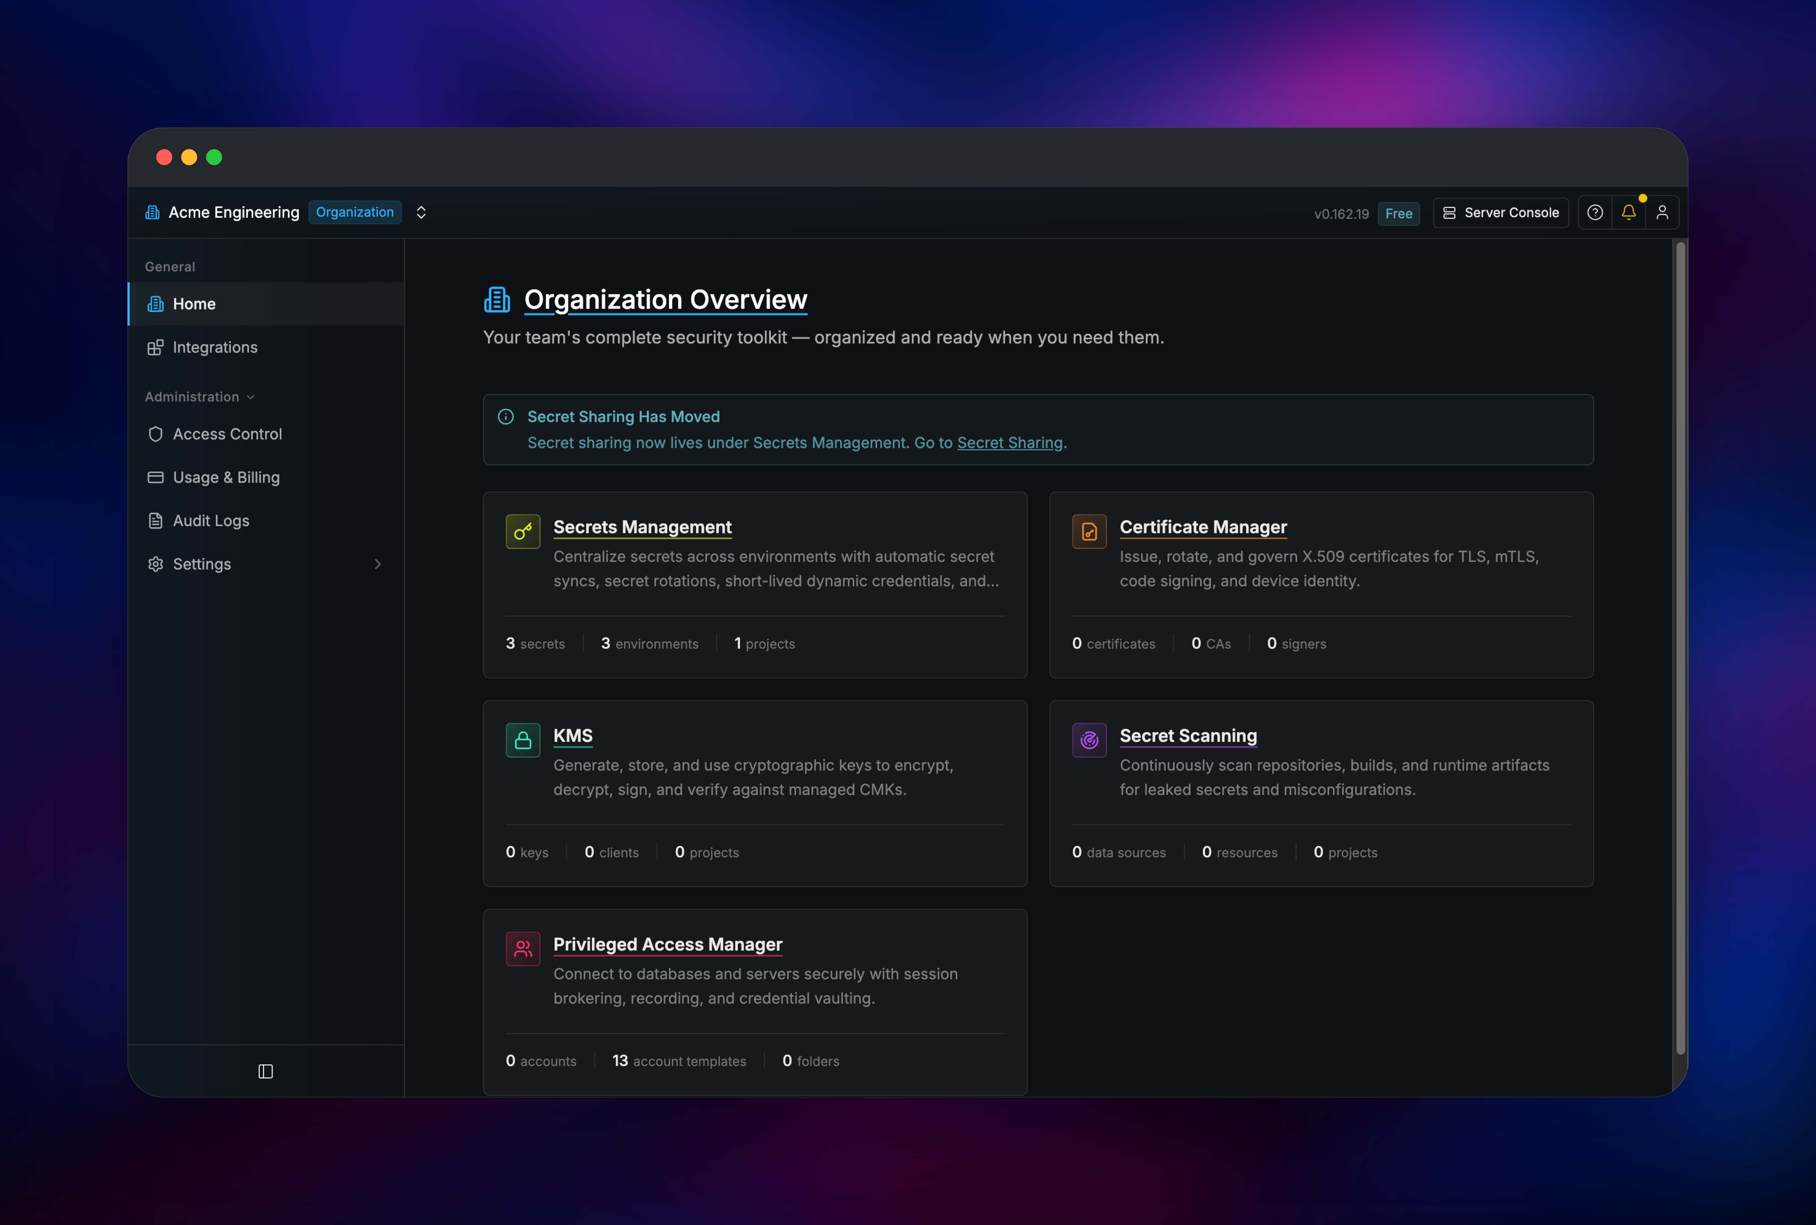The height and width of the screenshot is (1225, 1816).
Task: Open the Certificate Manager link
Action: 1203,527
